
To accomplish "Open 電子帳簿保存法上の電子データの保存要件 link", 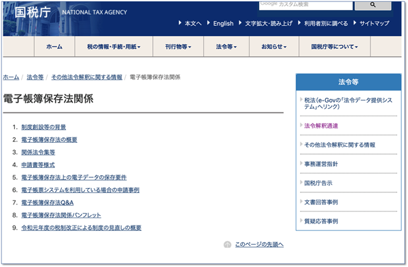I will 74,177.
